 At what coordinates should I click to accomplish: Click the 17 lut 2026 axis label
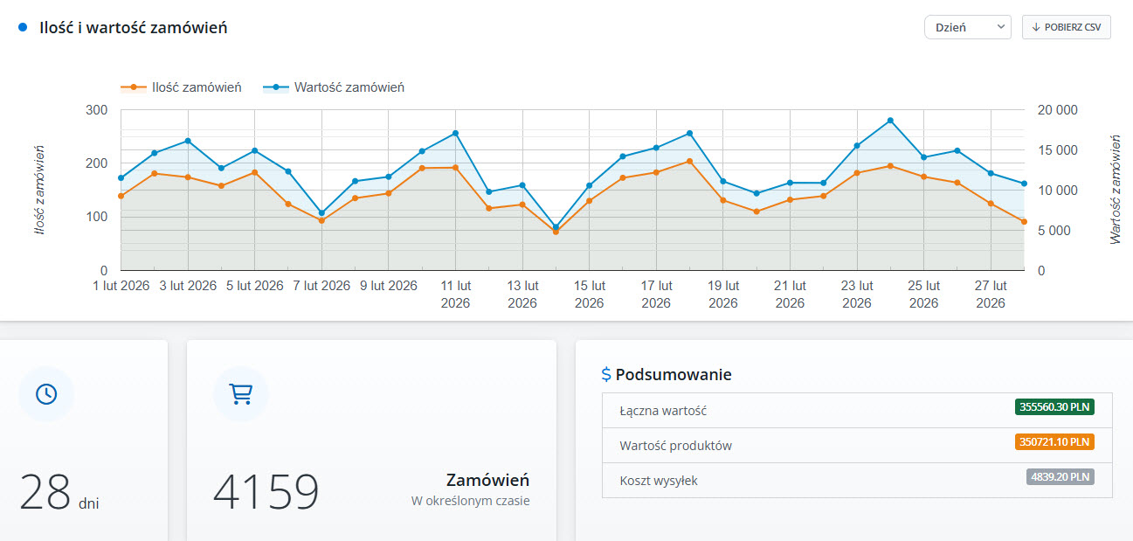tap(656, 295)
